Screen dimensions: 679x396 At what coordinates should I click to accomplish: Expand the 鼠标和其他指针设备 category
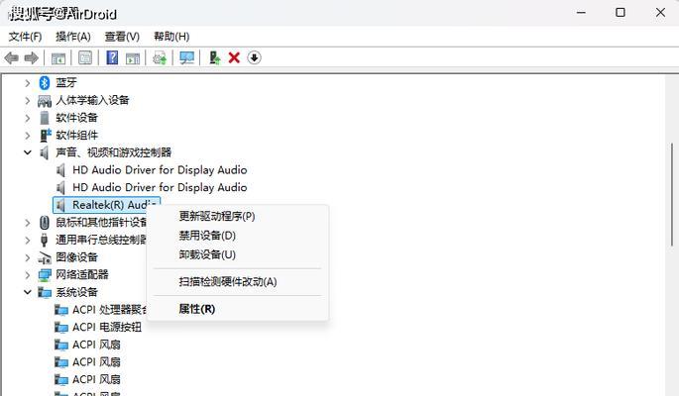(28, 223)
